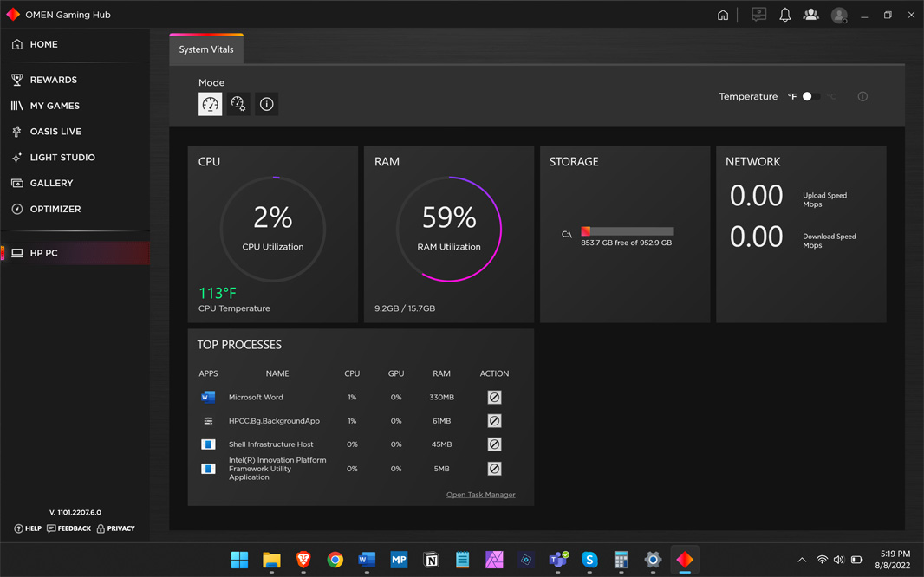The width and height of the screenshot is (924, 577).
Task: Open the Light Studio menu item
Action: pyautogui.click(x=62, y=158)
